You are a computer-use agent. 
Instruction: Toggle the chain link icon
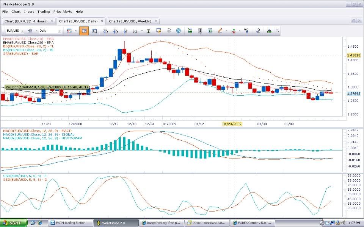click(30, 31)
